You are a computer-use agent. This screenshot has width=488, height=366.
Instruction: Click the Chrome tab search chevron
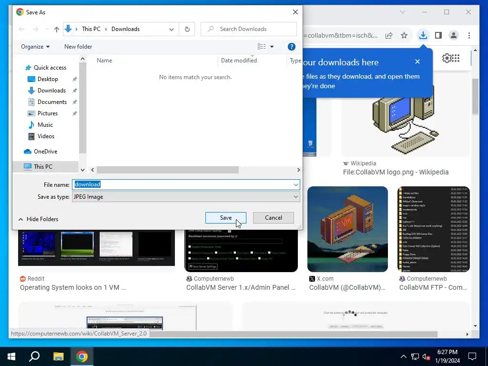pos(402,12)
